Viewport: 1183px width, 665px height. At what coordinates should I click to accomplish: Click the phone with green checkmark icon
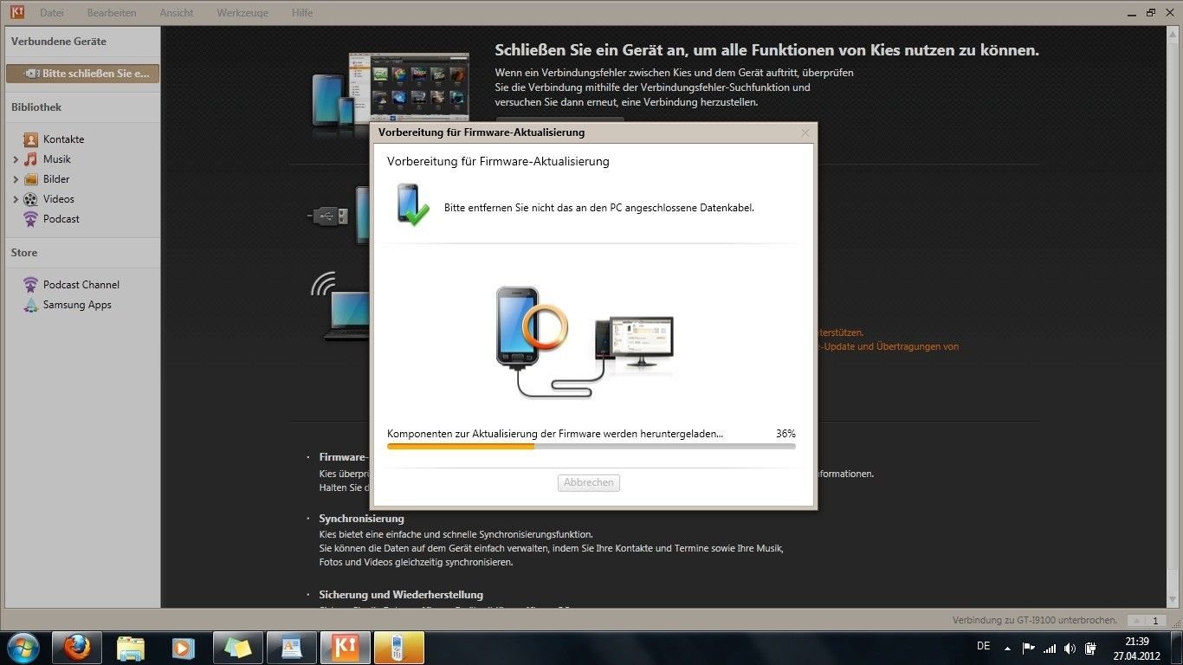click(413, 205)
